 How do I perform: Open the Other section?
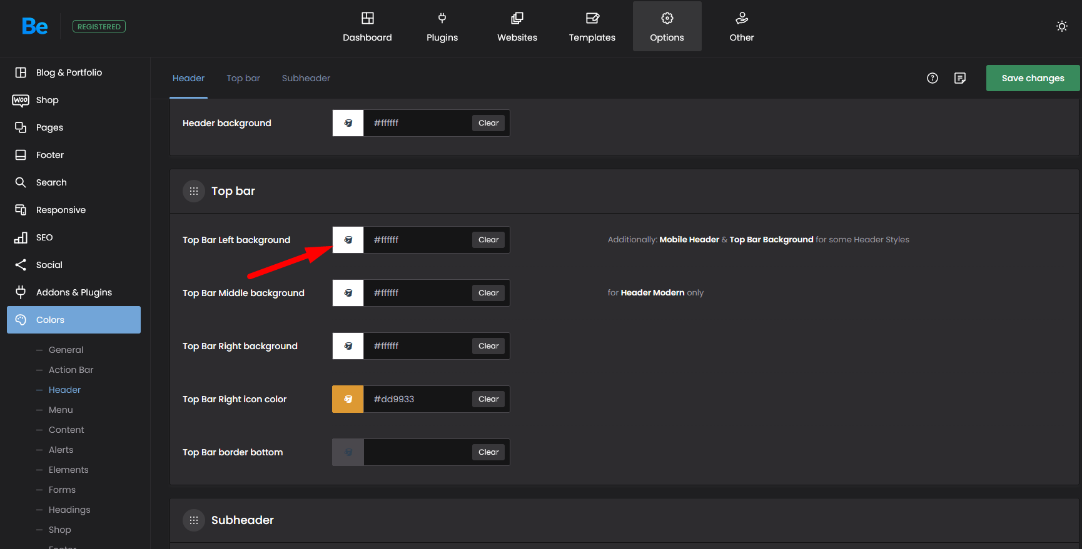click(x=742, y=27)
